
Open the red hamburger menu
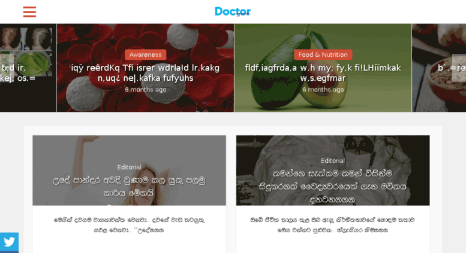tap(29, 12)
